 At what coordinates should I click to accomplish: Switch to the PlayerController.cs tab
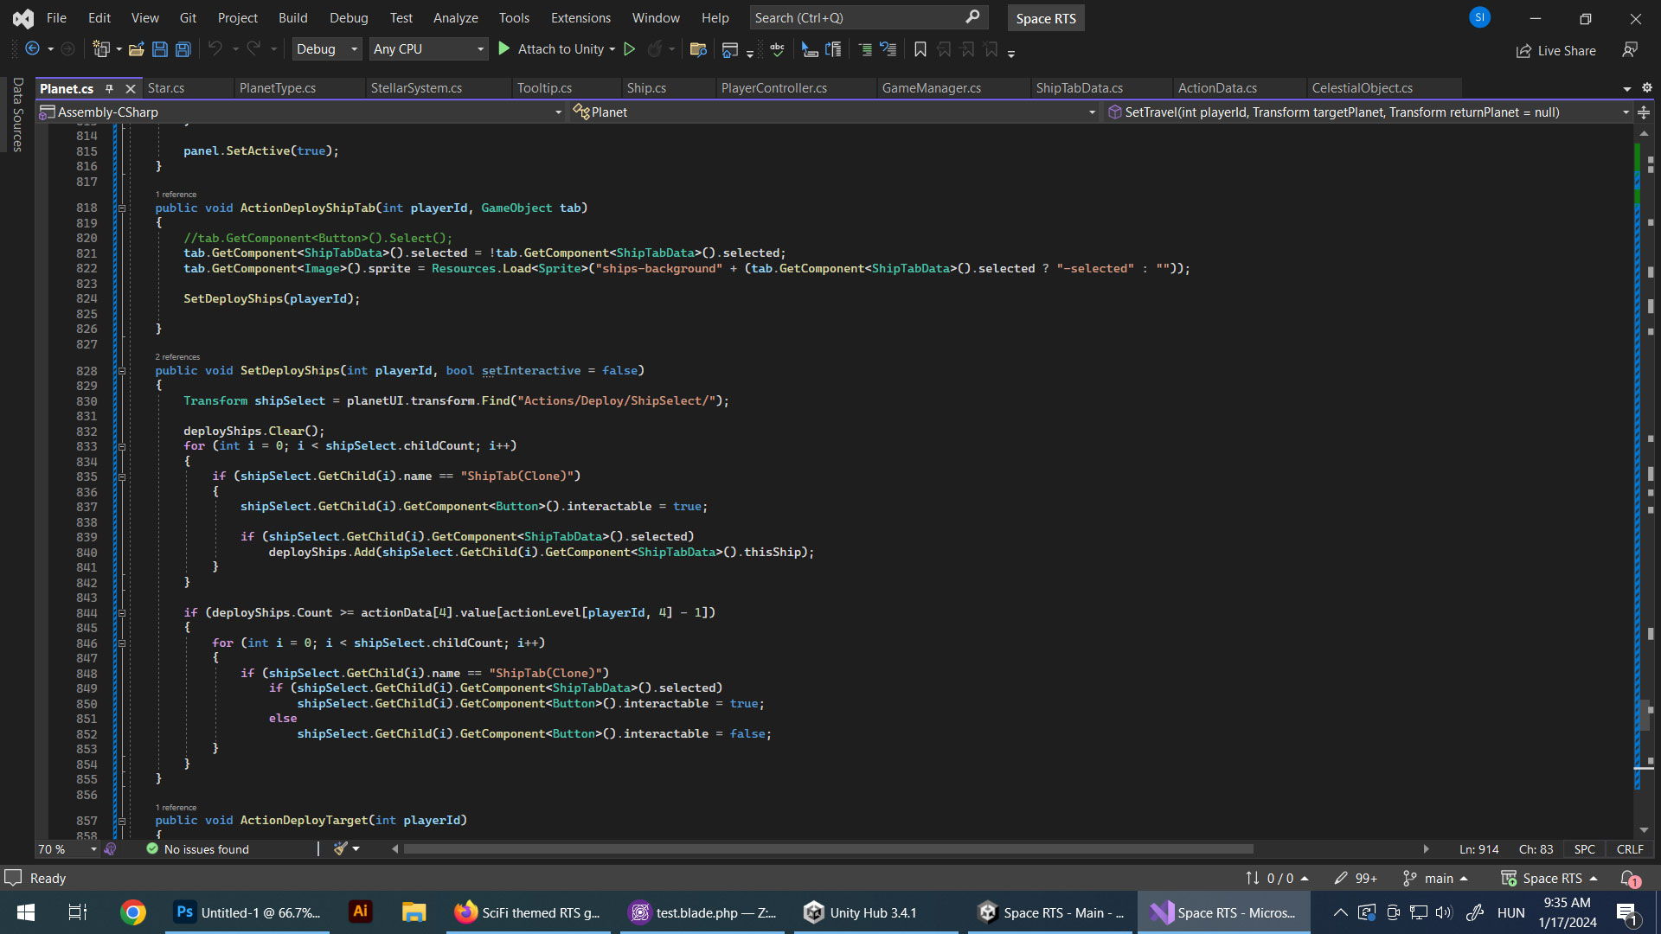773,88
